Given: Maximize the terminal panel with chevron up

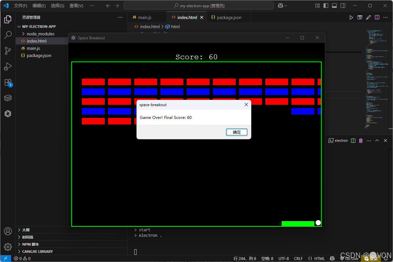Looking at the screenshot, I should (x=377, y=140).
